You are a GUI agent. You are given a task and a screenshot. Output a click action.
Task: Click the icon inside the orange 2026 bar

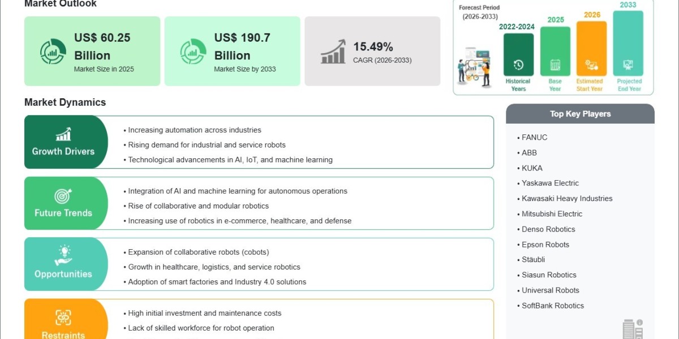click(x=591, y=65)
